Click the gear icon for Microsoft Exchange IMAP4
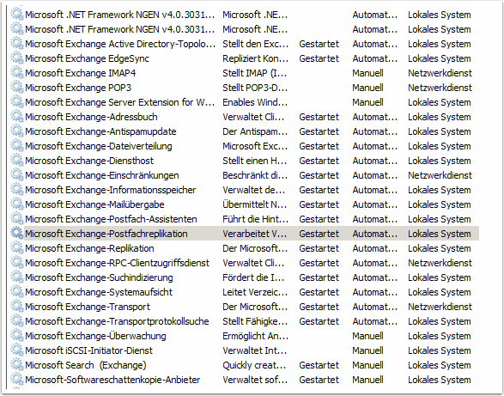The width and height of the screenshot is (504, 396). click(x=16, y=72)
